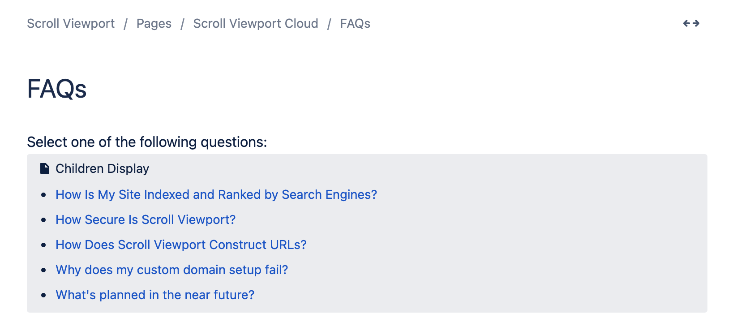Click the bullet before 'What's planned in the near future?'

[x=43, y=295]
